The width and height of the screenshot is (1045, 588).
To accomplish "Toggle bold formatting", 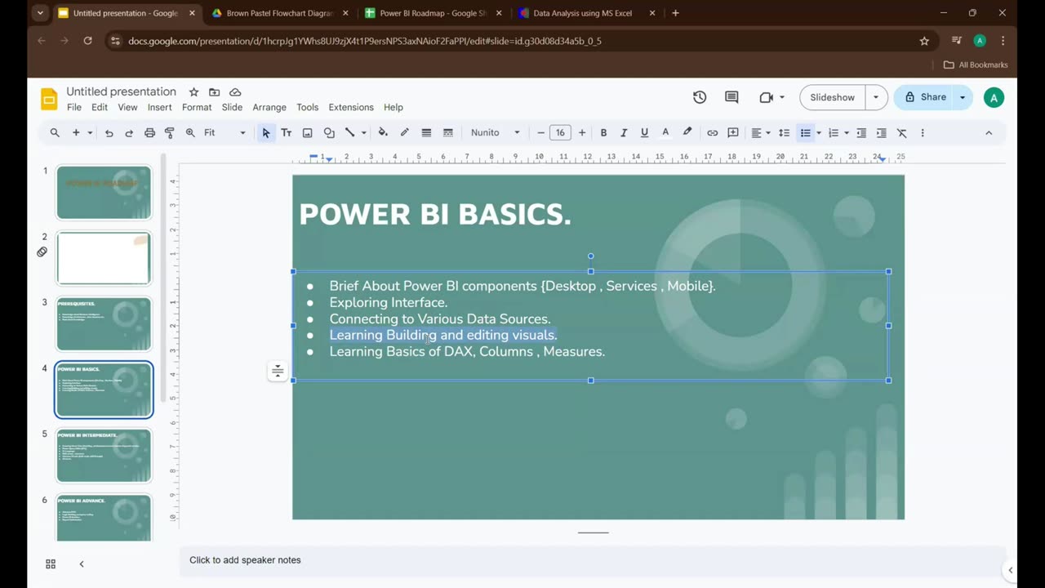I will pyautogui.click(x=603, y=132).
